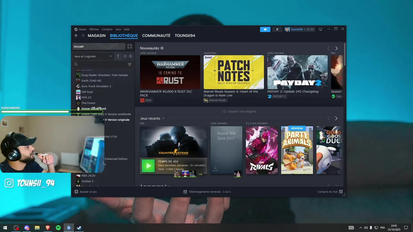
Task: Switch to the MAGASIN tab
Action: point(96,35)
